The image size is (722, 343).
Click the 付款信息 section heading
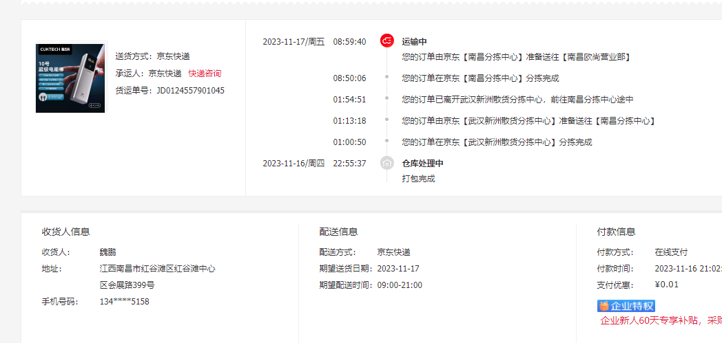[x=616, y=232]
